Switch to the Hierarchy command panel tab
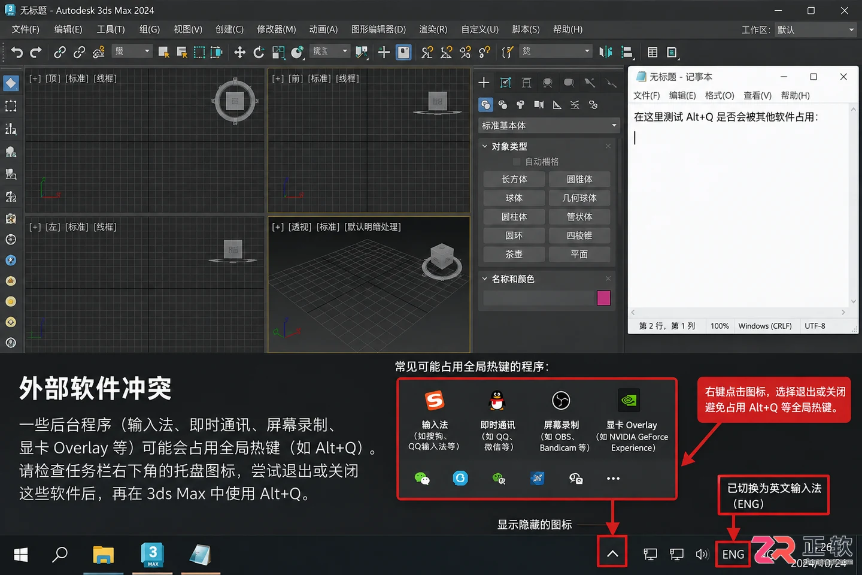The width and height of the screenshot is (862, 575). (x=526, y=83)
